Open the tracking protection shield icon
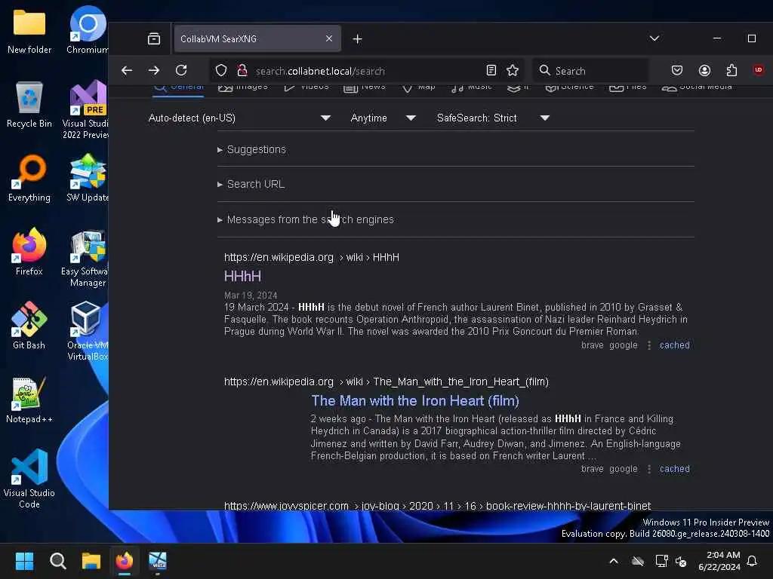773x579 pixels. click(221, 71)
